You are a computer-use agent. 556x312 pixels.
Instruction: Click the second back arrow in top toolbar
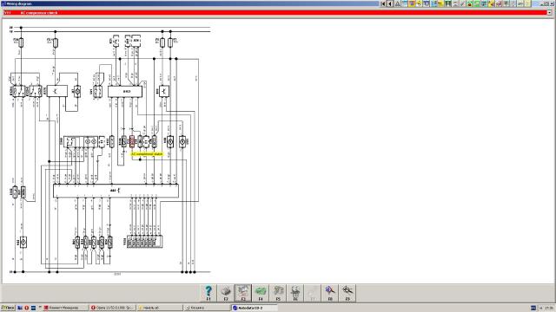point(390,3)
